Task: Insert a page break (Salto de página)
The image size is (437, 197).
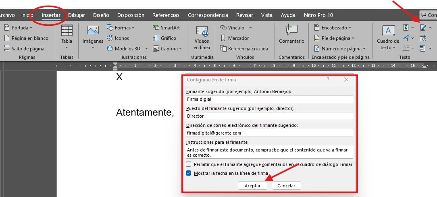Action: [24, 48]
